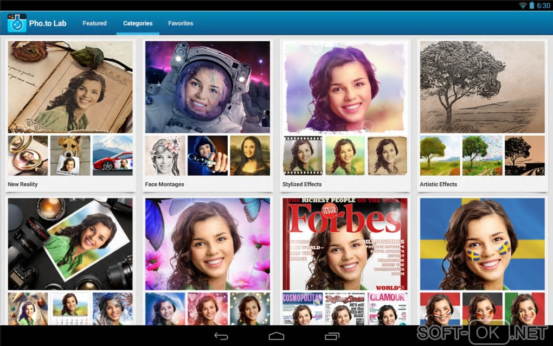This screenshot has height=346, width=553.
Task: Open the Face Montages category label
Action: pyautogui.click(x=164, y=184)
